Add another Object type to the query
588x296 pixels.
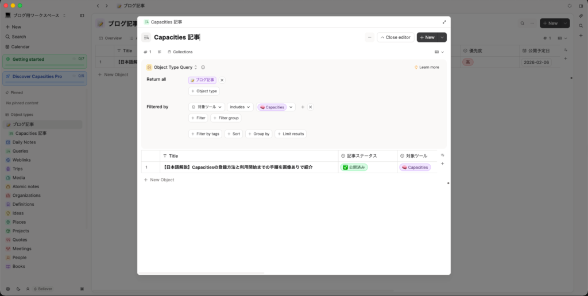pos(204,91)
